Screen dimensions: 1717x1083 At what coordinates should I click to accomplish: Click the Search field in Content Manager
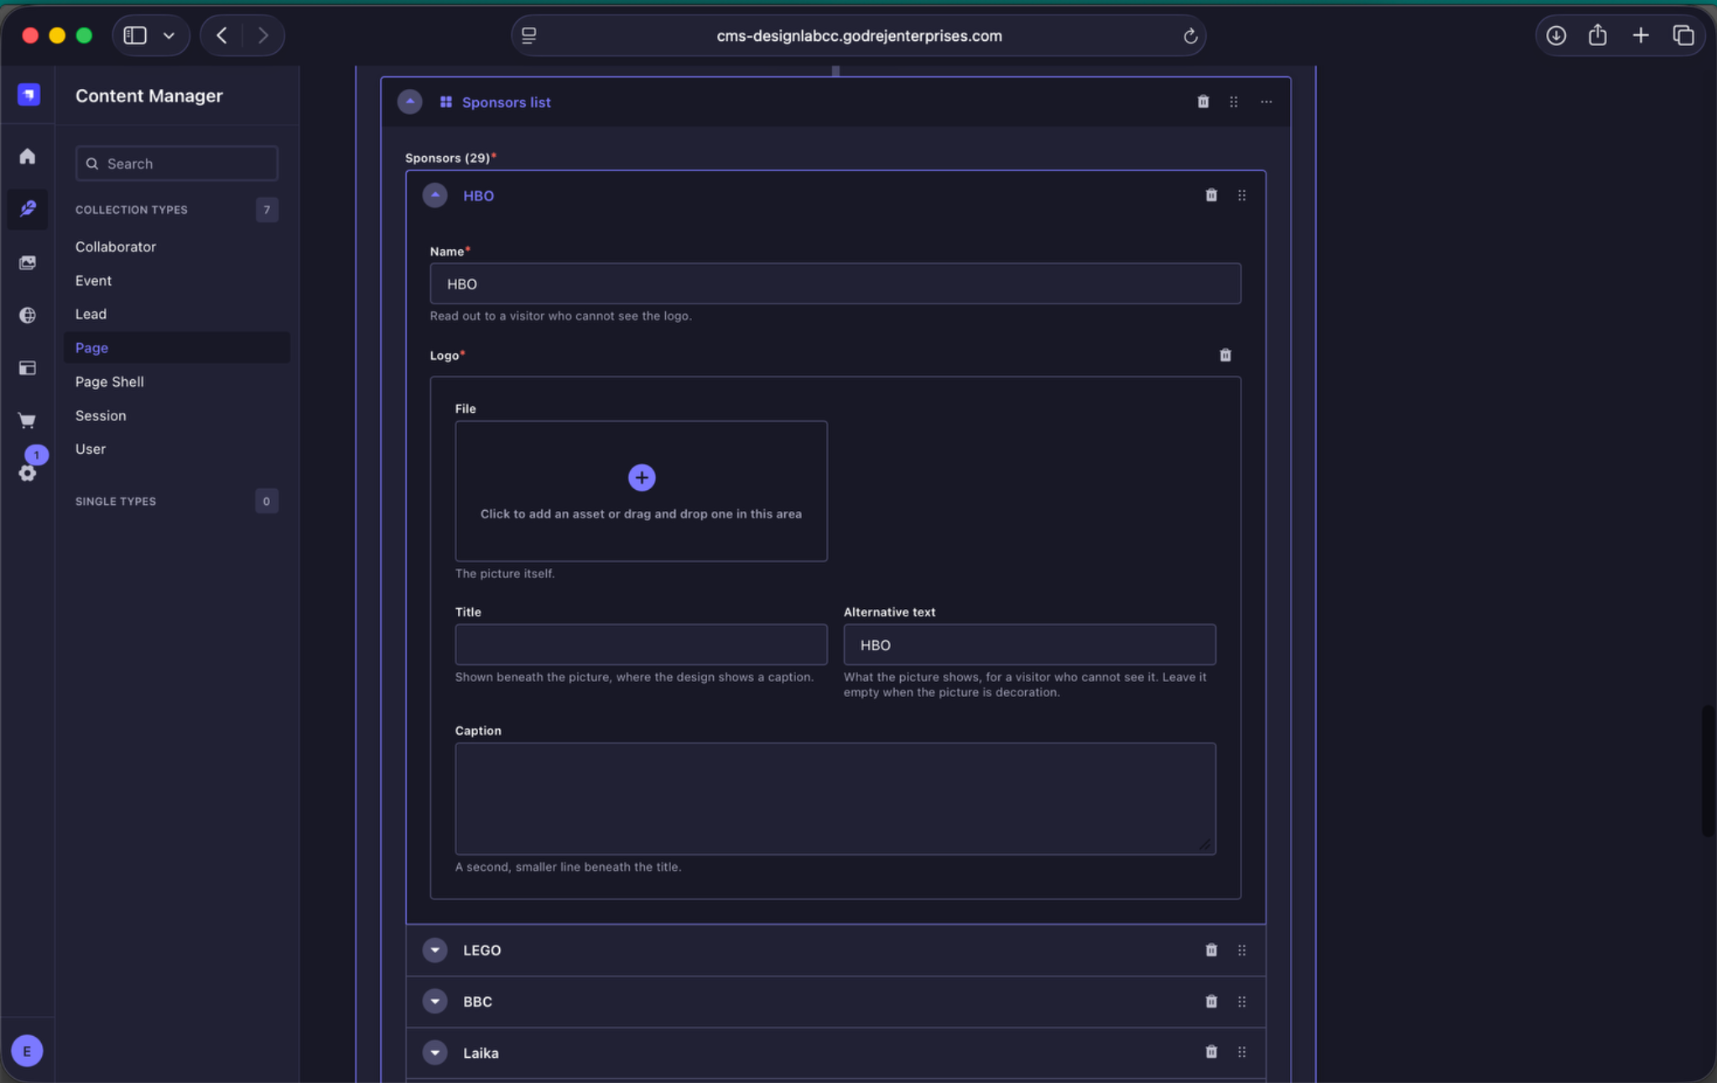click(x=177, y=164)
